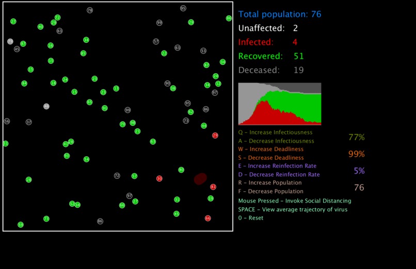Click 'Q – Increase Infectiousness' legend line
The width and height of the screenshot is (416, 269).
[275, 132]
